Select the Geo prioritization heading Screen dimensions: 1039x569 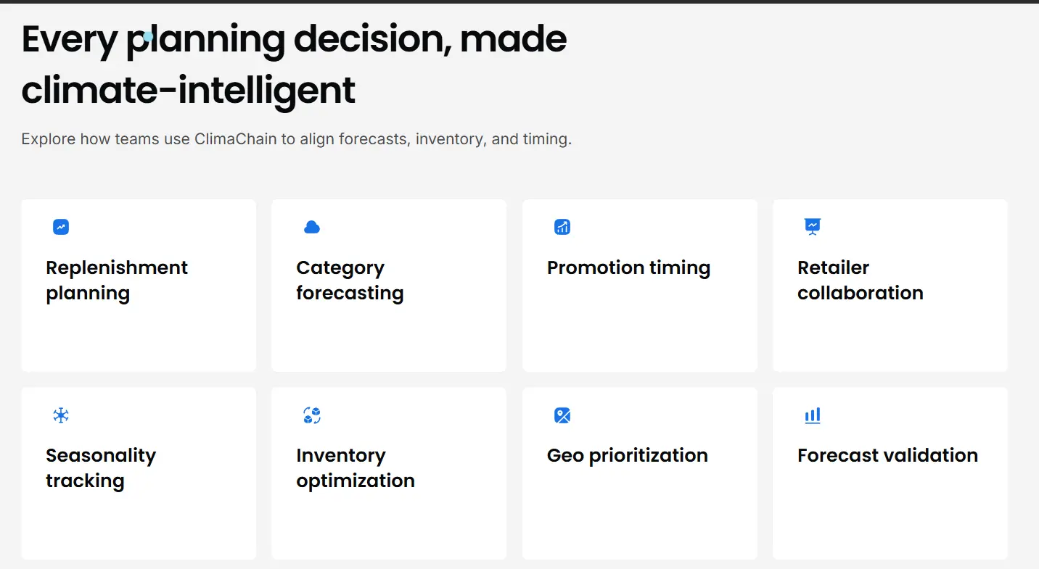pyautogui.click(x=628, y=455)
